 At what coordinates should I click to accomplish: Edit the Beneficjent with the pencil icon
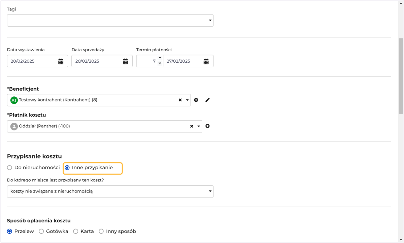[x=207, y=100]
